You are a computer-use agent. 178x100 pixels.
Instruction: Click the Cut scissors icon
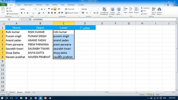click(7, 8)
